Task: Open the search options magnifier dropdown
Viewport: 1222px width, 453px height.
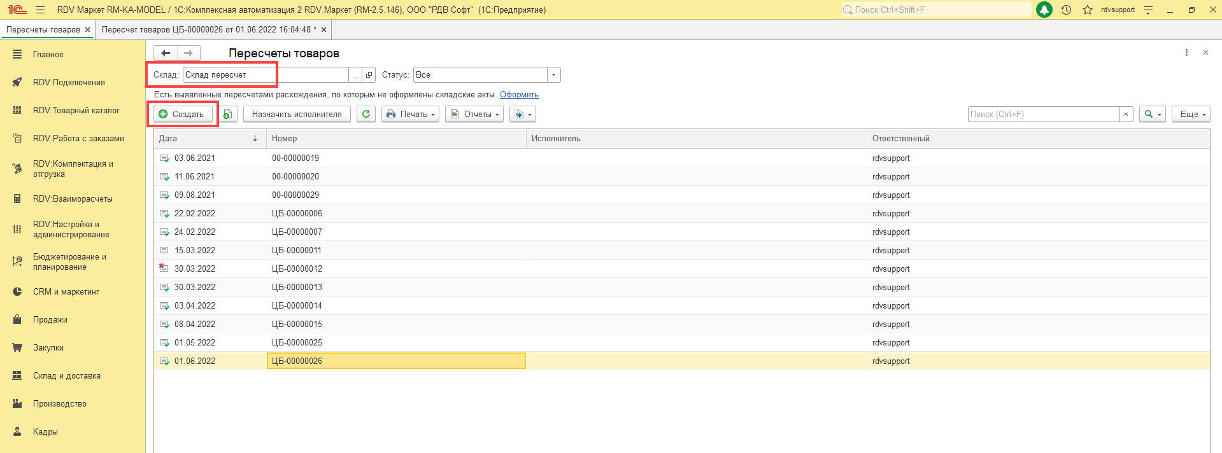Action: coord(1153,114)
